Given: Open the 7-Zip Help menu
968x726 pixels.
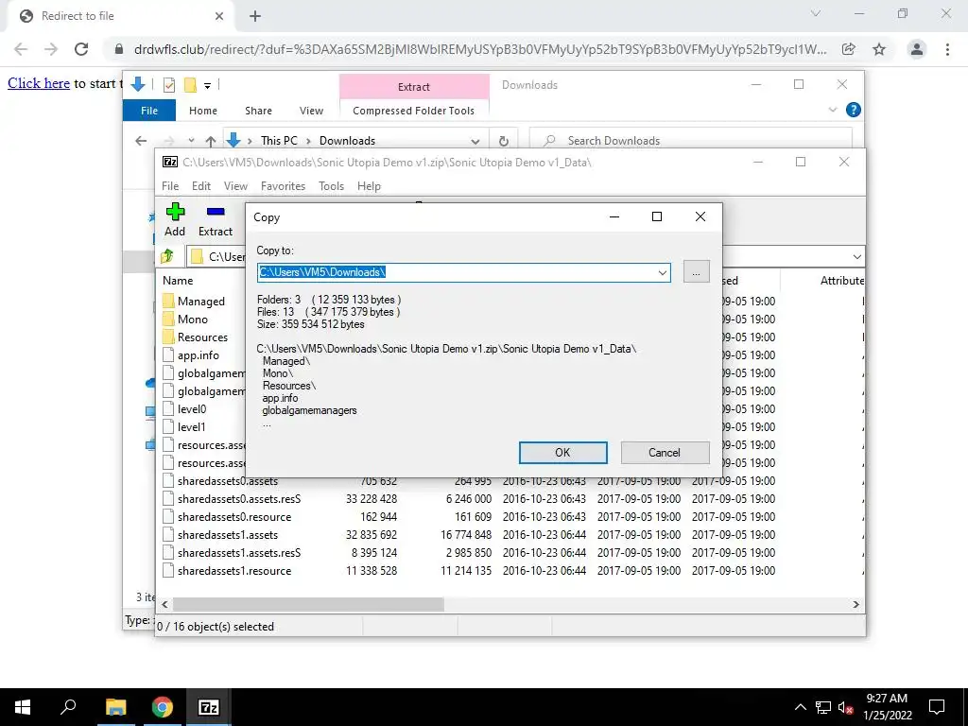Looking at the screenshot, I should coord(369,186).
